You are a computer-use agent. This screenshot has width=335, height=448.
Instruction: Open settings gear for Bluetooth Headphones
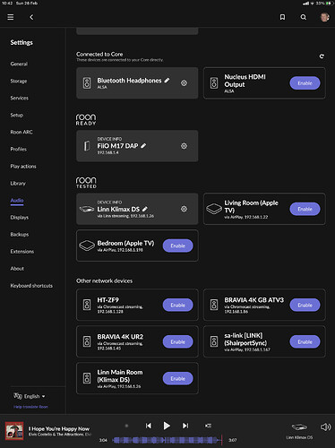184,83
